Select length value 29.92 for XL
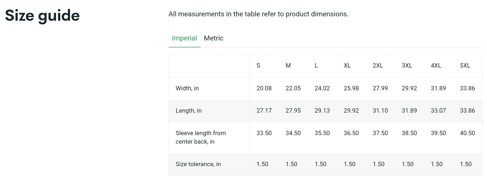This screenshot has width=487, height=185. (351, 111)
